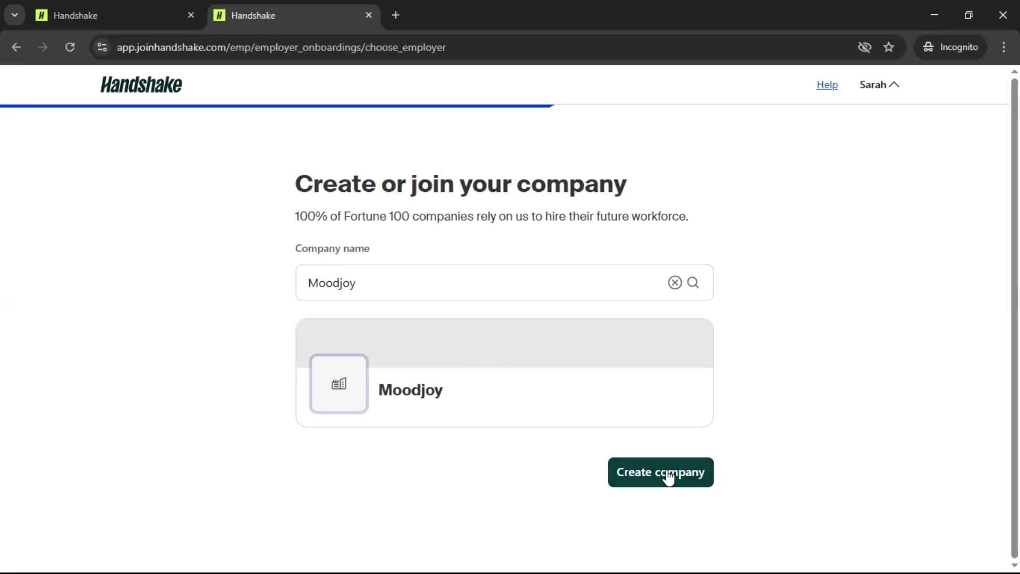Screen dimensions: 1020x574
Task: Open the Help link
Action: 827,85
